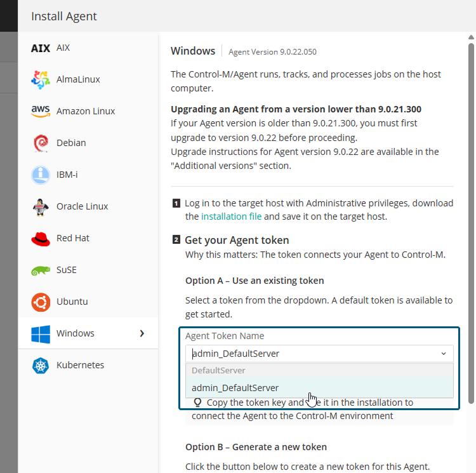Click the AIX platform icon
The image size is (476, 473).
(41, 48)
